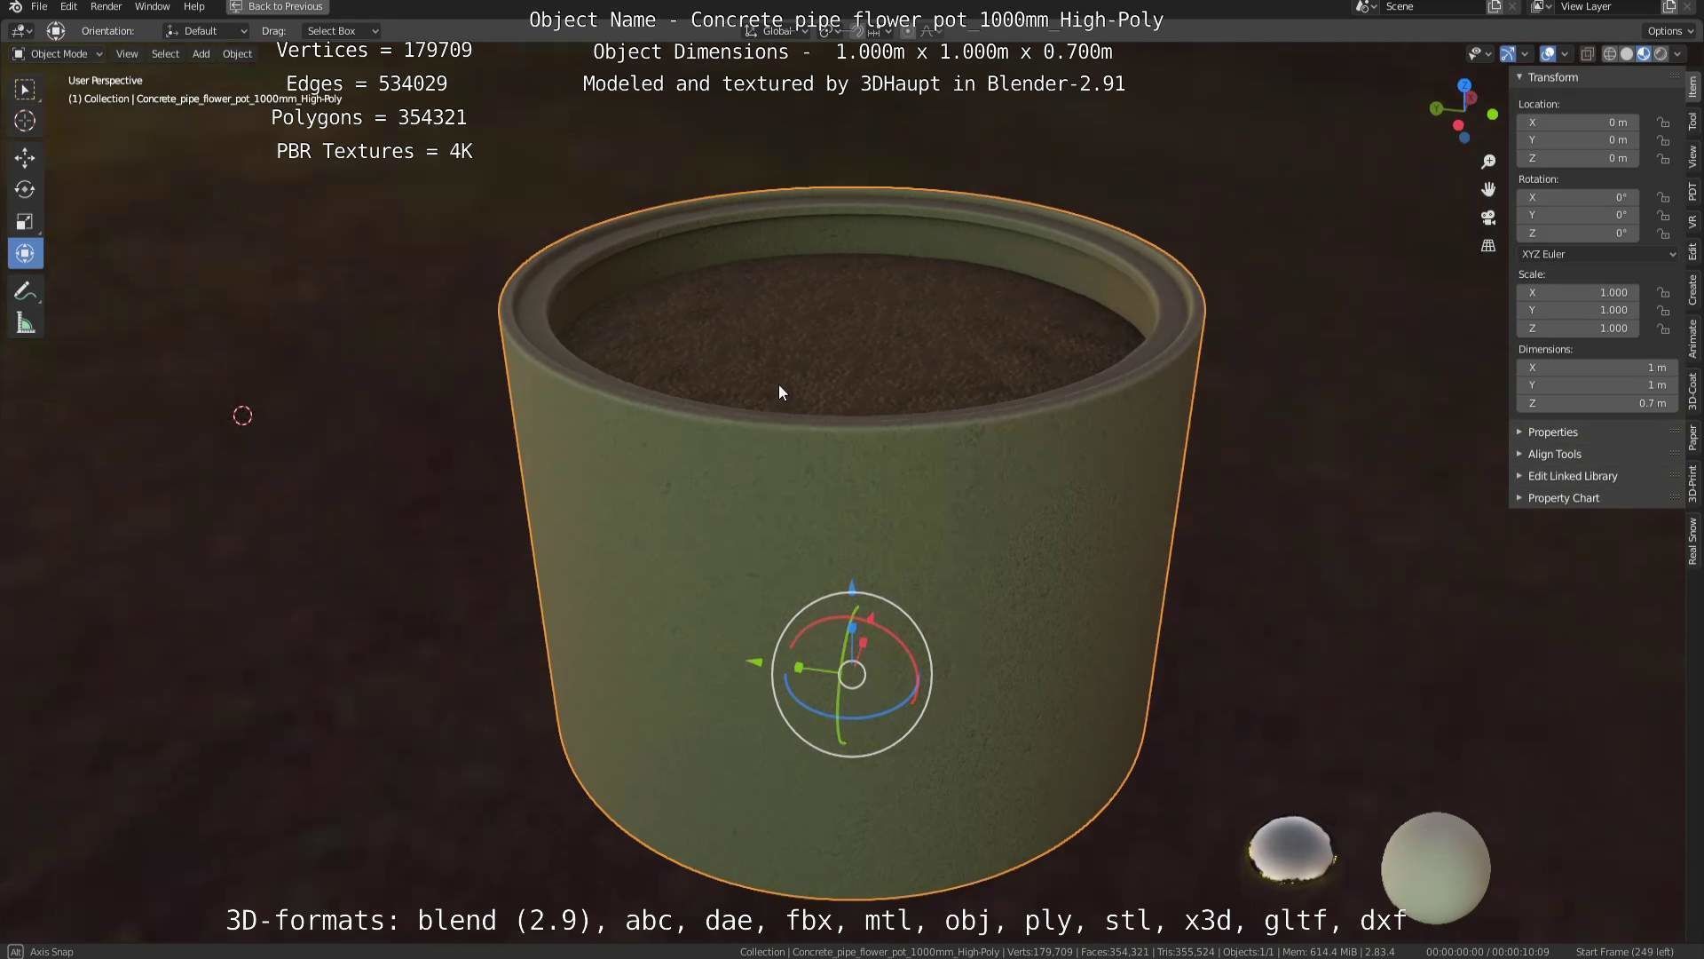The image size is (1704, 959).
Task: Choose the Move tool
Action: click(x=25, y=158)
